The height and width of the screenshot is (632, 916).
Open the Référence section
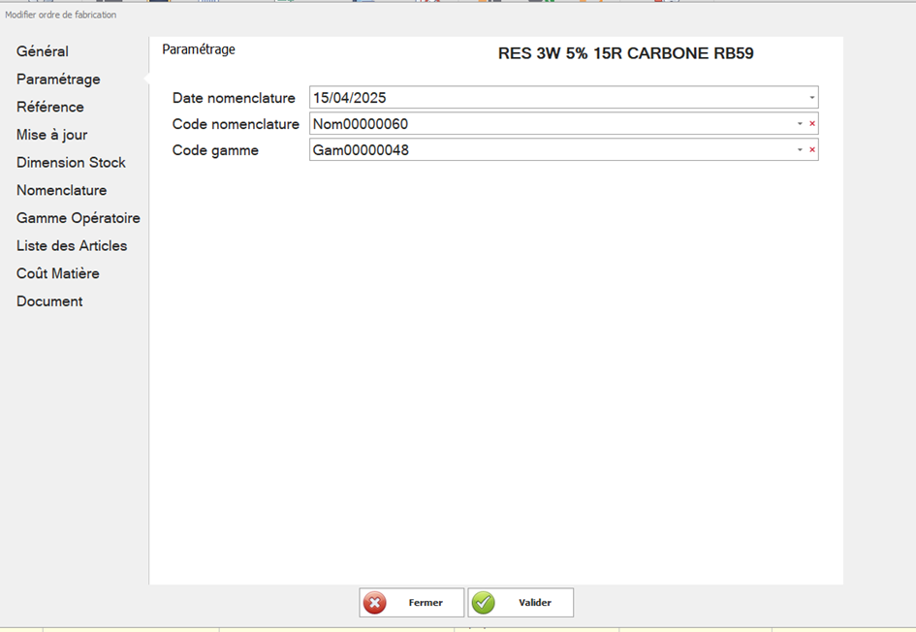50,107
